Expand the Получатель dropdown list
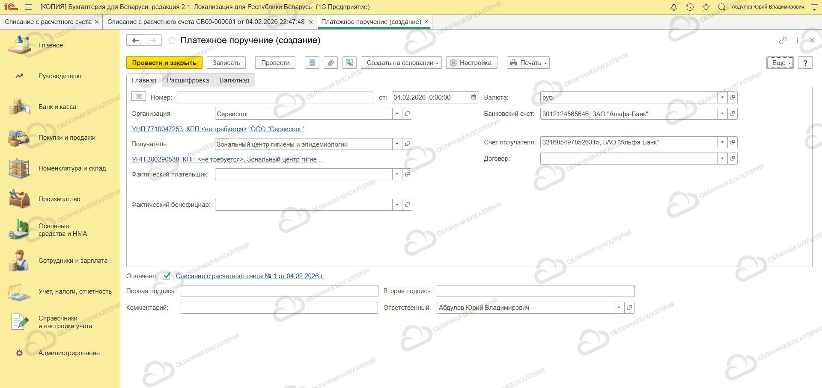 397,144
